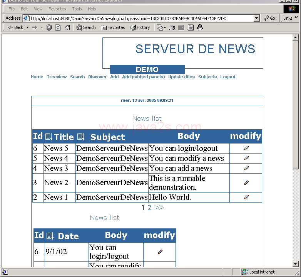Edit the News 3 row via pencil icon
Viewport: 301px width, 277px height.
point(246,168)
